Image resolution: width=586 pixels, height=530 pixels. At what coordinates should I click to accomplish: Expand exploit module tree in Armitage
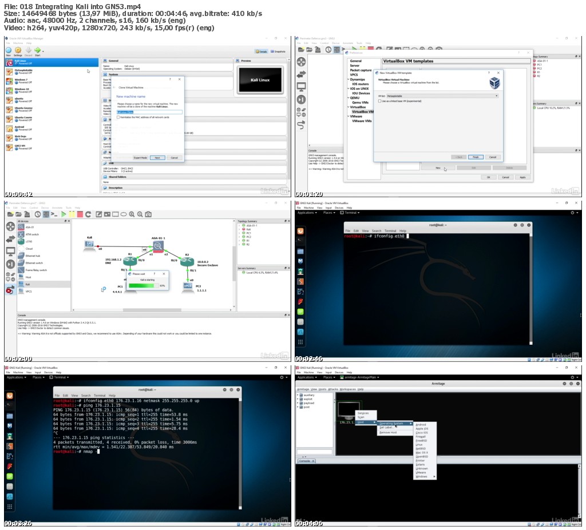pyautogui.click(x=298, y=399)
